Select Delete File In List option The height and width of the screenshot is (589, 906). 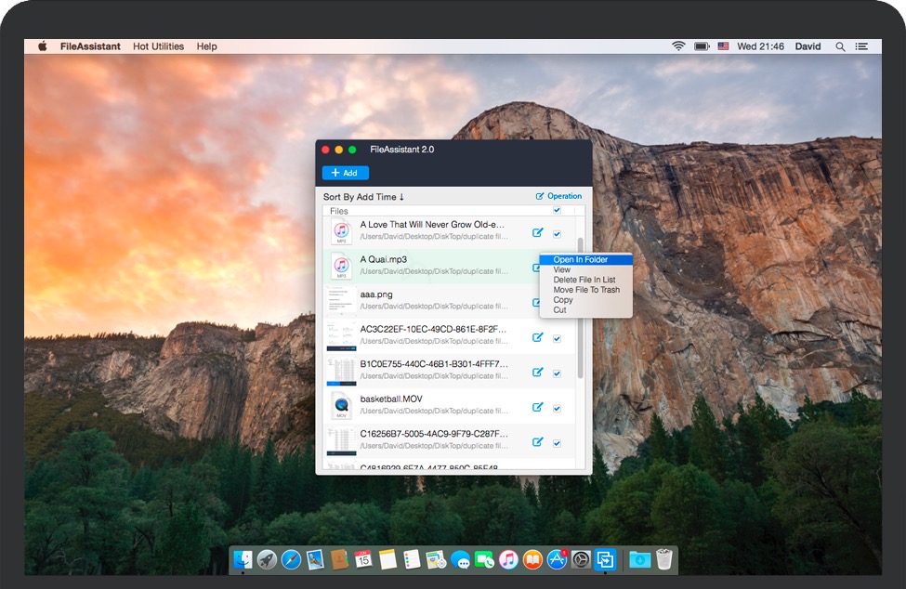click(584, 280)
